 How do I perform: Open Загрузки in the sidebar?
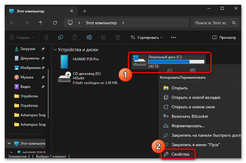click(28, 49)
